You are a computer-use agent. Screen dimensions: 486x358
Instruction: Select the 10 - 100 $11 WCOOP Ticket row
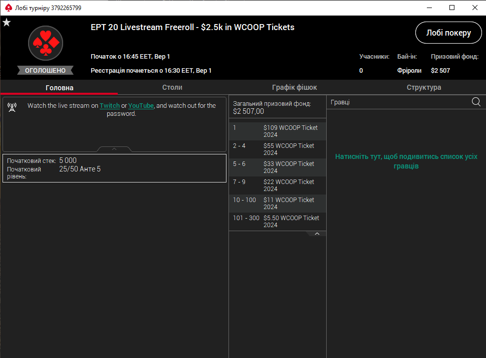coord(278,203)
